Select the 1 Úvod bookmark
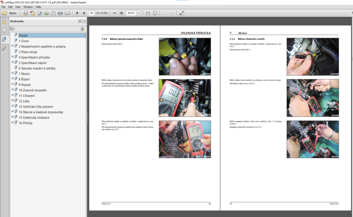Screen dimensions: 353x217 23,41
